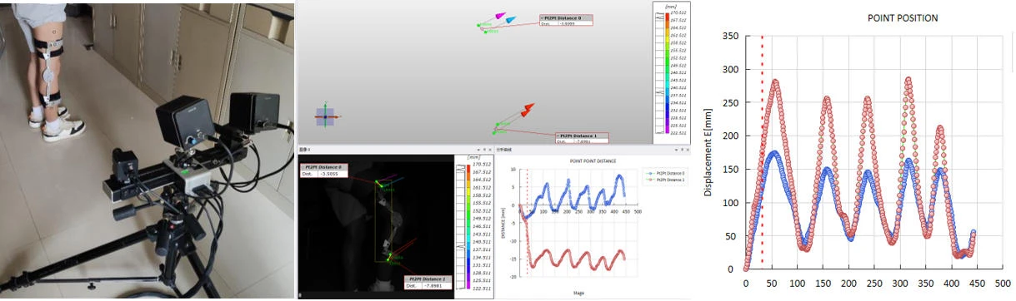Click the POINT POSITION chart title
Screen dimensions: 1016x301
tap(903, 17)
